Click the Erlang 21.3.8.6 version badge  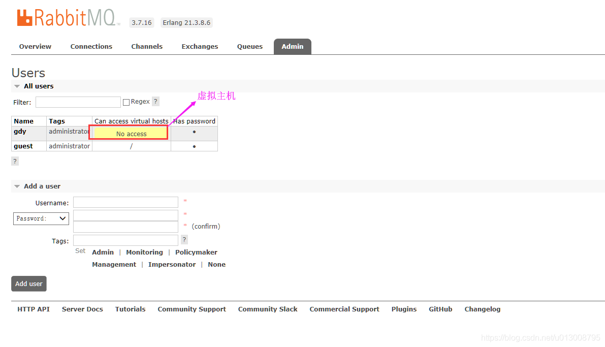point(186,22)
